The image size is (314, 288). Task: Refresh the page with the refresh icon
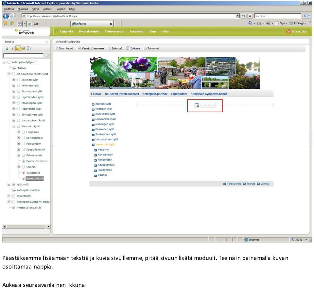tap(243, 16)
